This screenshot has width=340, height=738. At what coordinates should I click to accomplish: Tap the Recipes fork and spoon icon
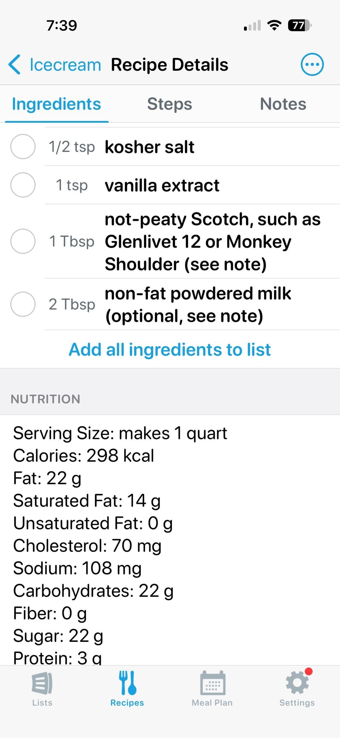127,683
